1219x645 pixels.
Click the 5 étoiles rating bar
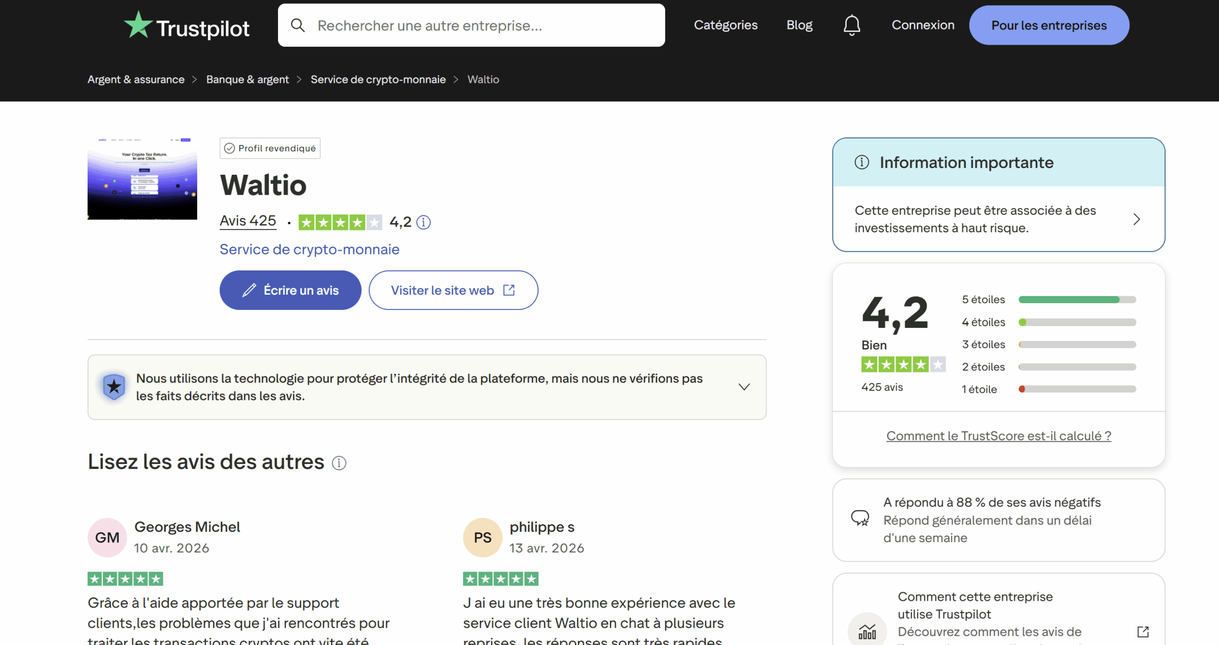pos(1077,299)
